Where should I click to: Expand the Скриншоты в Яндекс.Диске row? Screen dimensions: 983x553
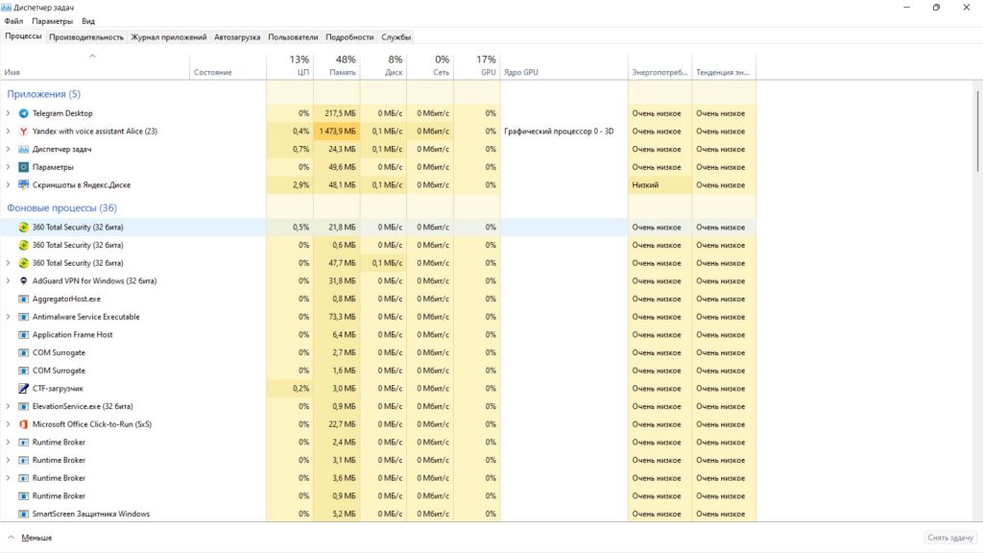[8, 185]
